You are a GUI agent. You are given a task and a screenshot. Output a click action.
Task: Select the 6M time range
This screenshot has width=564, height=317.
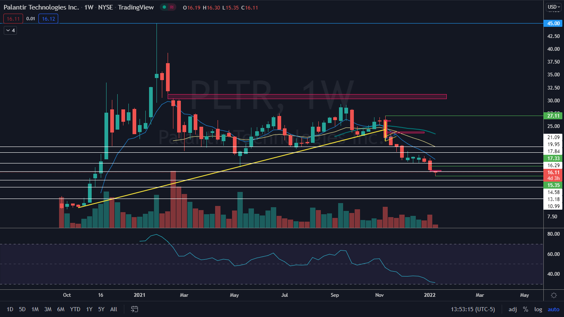point(61,309)
